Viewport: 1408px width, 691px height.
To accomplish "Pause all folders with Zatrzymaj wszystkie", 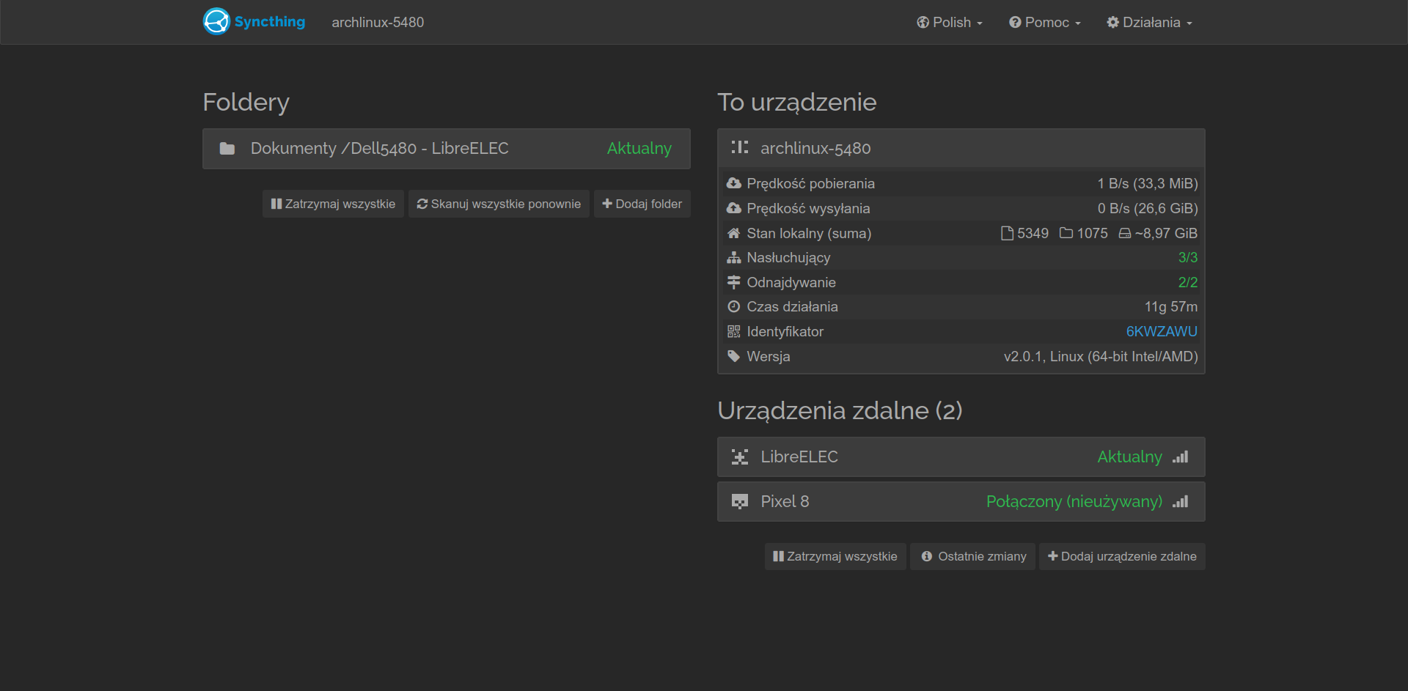I will pos(333,204).
